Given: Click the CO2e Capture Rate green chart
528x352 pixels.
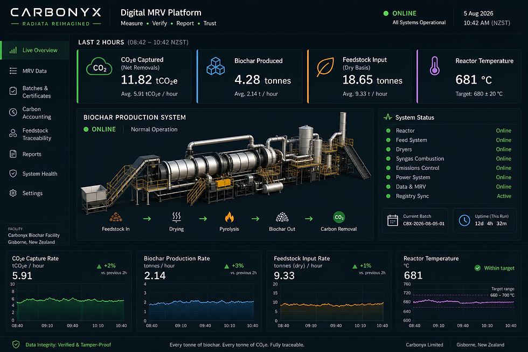Looking at the screenshot, I should coord(70,302).
